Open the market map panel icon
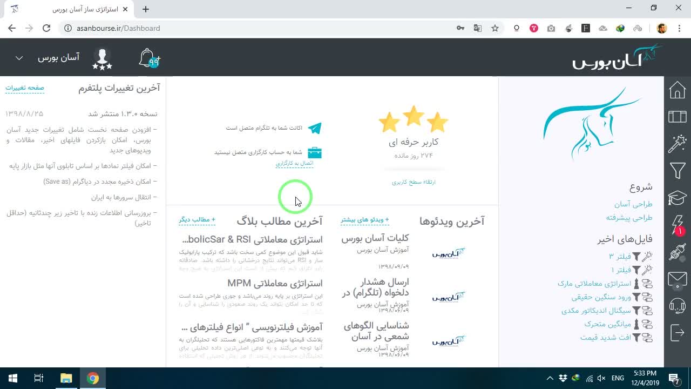The image size is (691, 389). click(x=677, y=117)
